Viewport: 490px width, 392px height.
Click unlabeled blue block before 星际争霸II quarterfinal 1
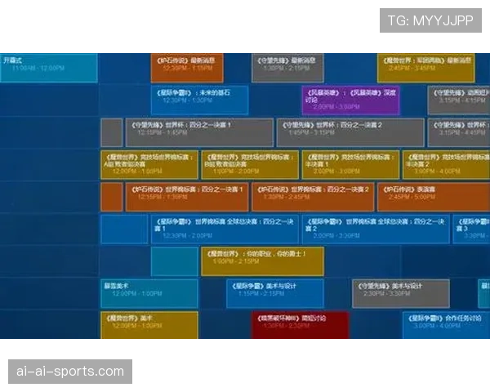[124, 229]
